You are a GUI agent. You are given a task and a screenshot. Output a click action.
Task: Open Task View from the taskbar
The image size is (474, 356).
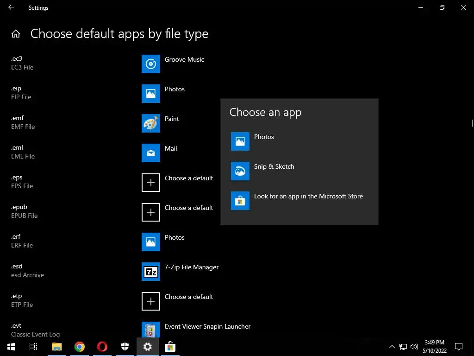point(33,347)
